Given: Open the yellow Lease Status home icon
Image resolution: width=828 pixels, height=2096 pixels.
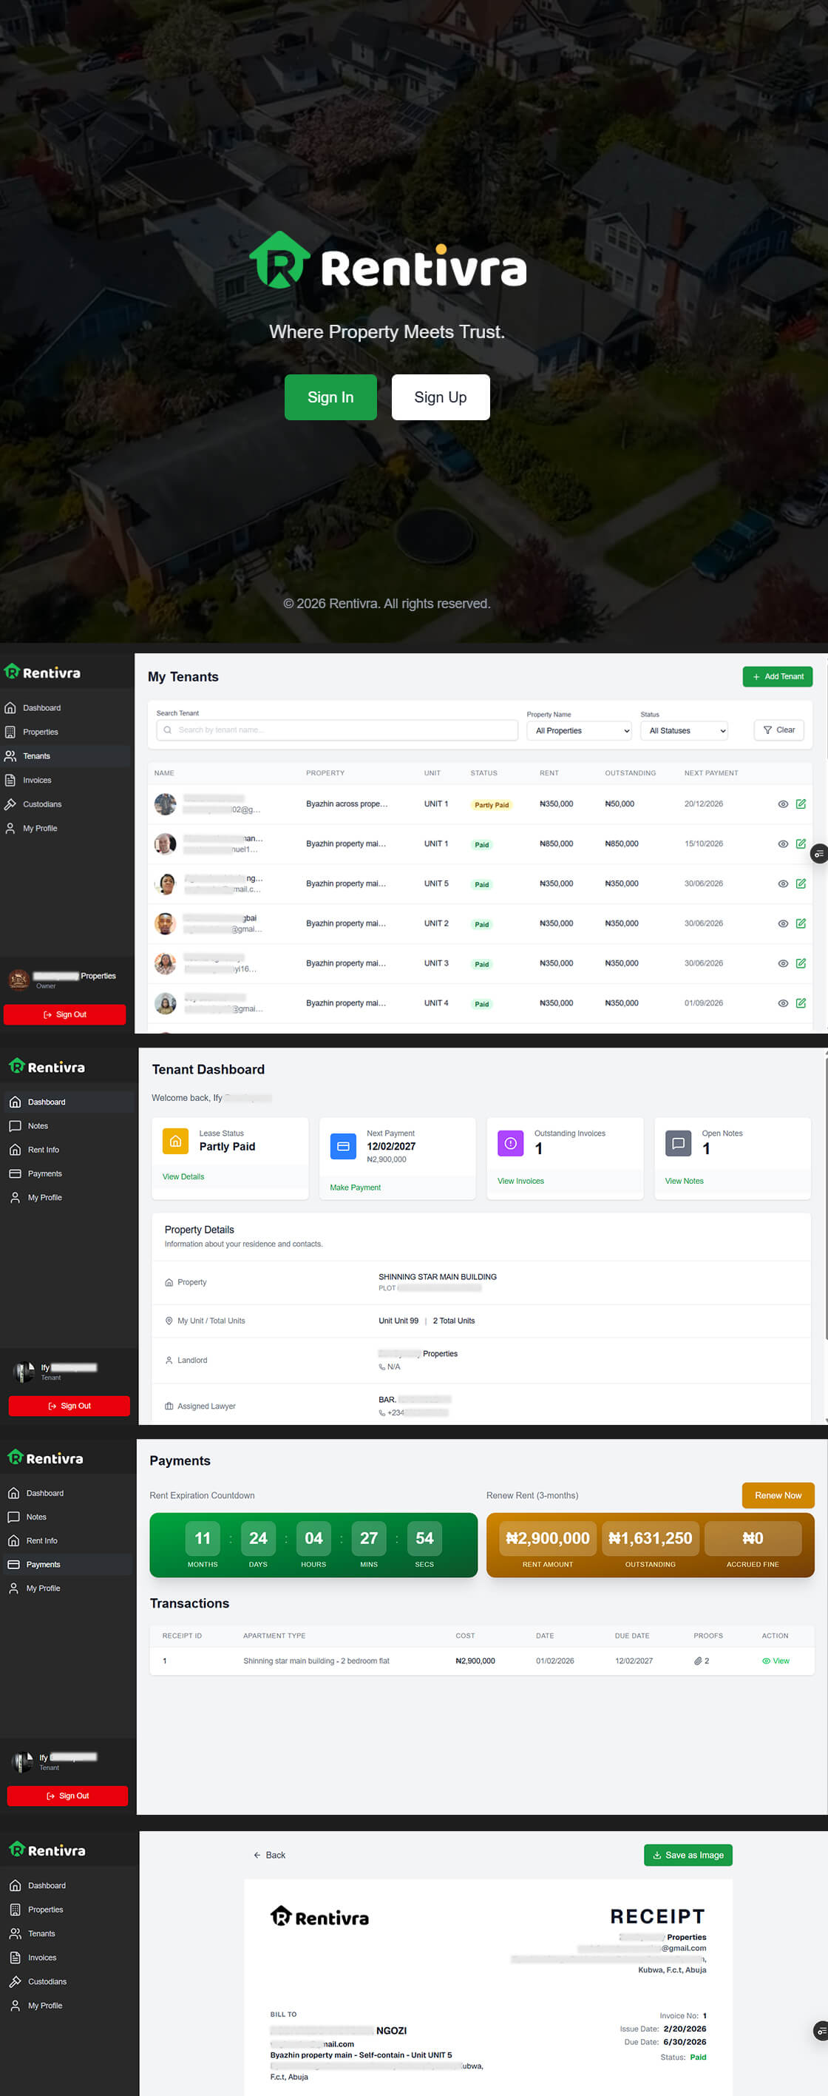Looking at the screenshot, I should pos(175,1141).
